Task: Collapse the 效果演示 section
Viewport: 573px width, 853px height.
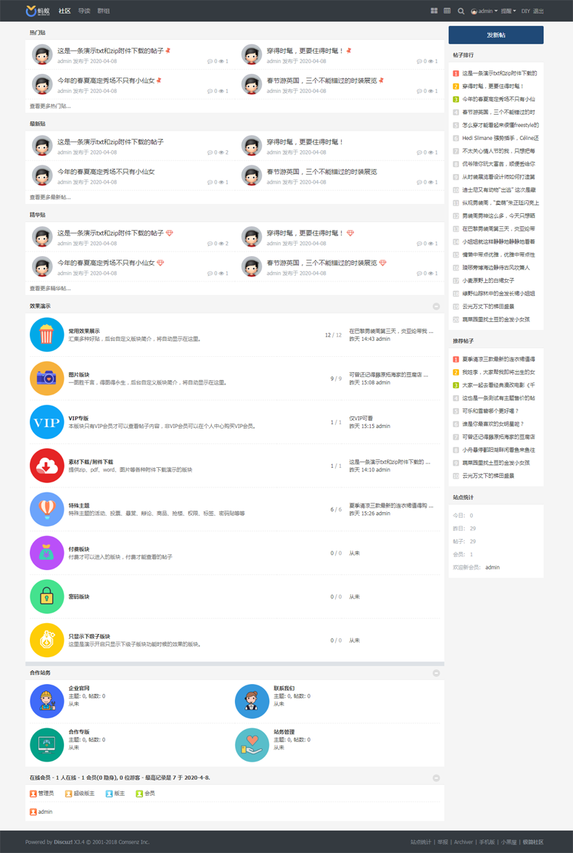Action: [436, 306]
